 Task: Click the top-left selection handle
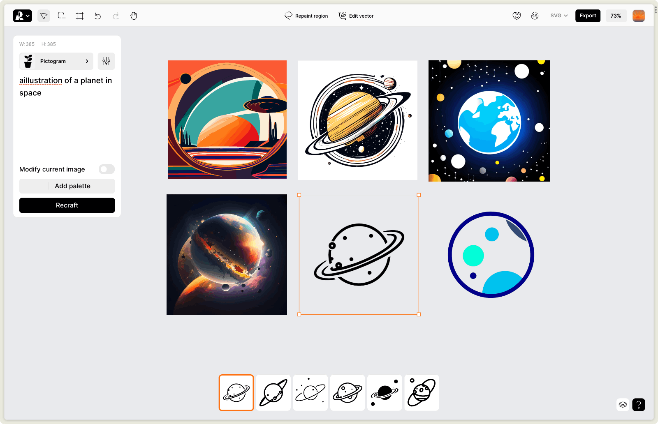tap(299, 195)
